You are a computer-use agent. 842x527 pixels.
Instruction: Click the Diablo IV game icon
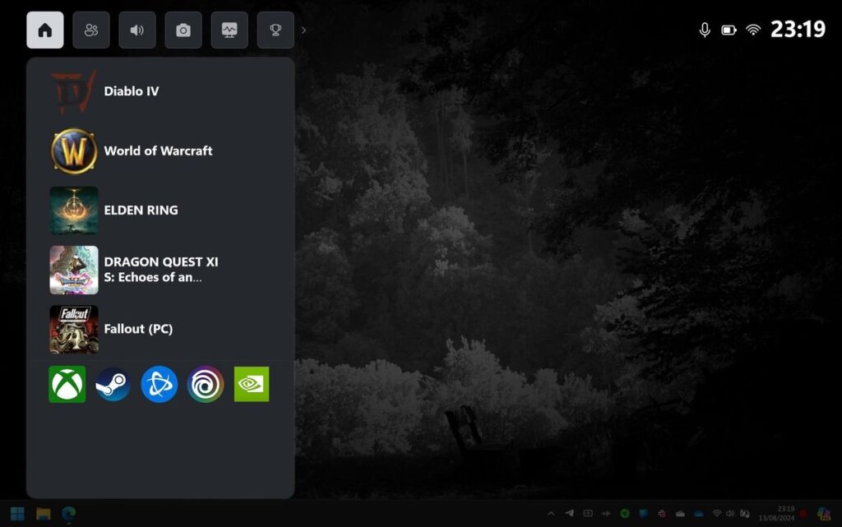coord(74,91)
